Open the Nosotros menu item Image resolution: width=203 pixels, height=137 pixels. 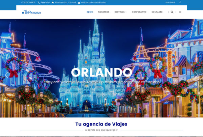104,12
